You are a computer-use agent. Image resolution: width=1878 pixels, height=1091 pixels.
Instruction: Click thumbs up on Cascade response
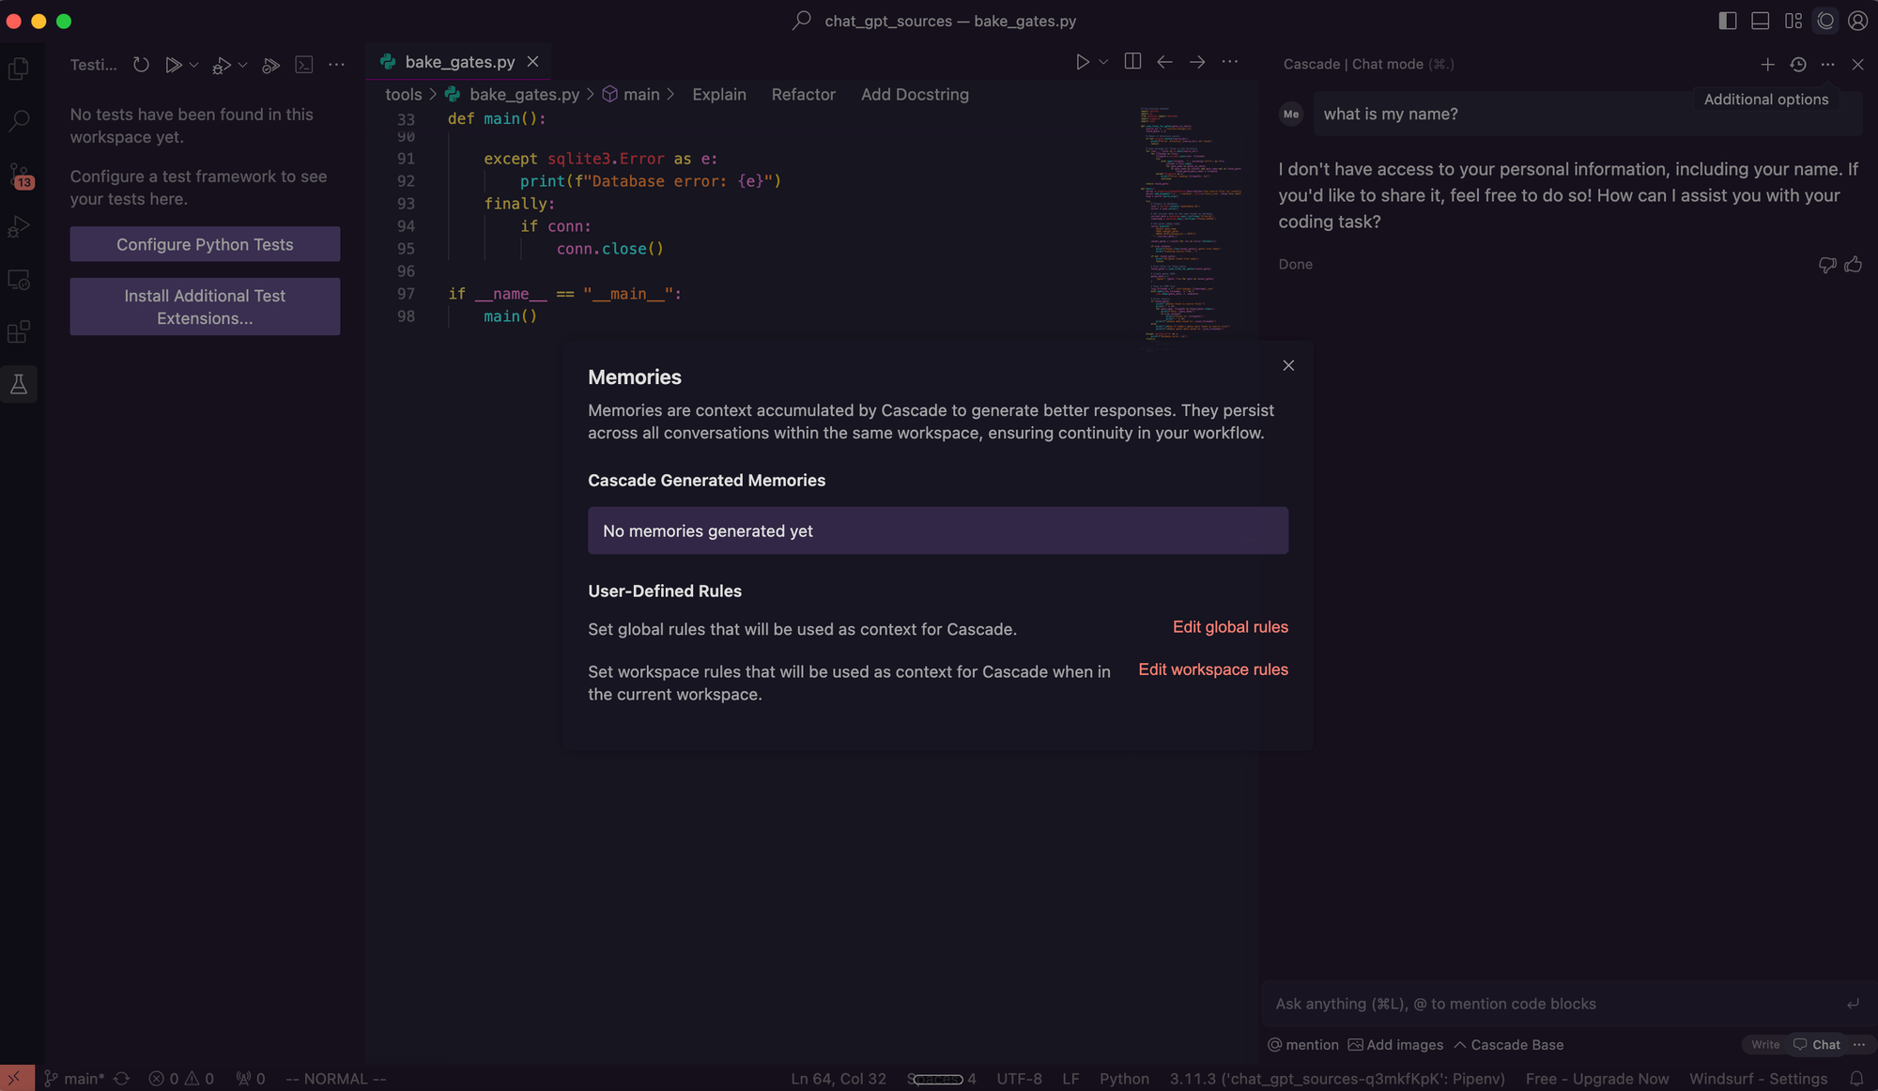[1853, 265]
